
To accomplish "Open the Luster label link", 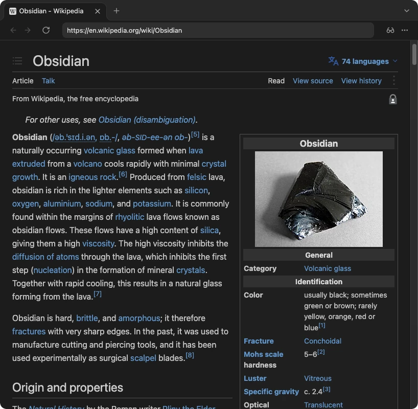I will click(x=255, y=379).
